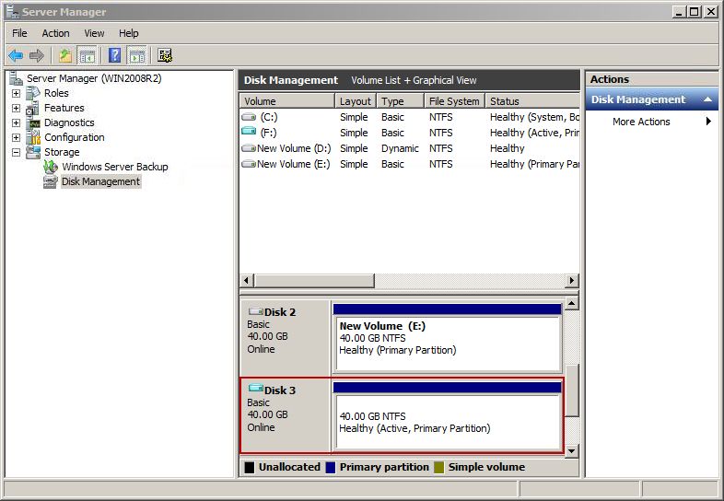Click the New Volume (E:) drive icon
Viewport: 724px width, 501px height.
(x=249, y=164)
